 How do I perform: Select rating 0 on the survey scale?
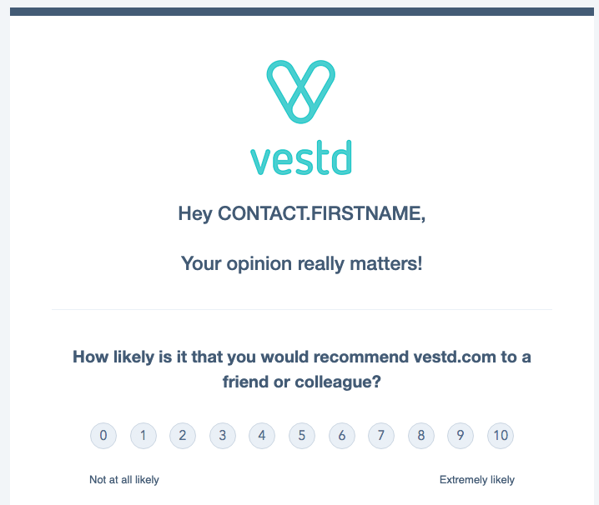click(103, 436)
